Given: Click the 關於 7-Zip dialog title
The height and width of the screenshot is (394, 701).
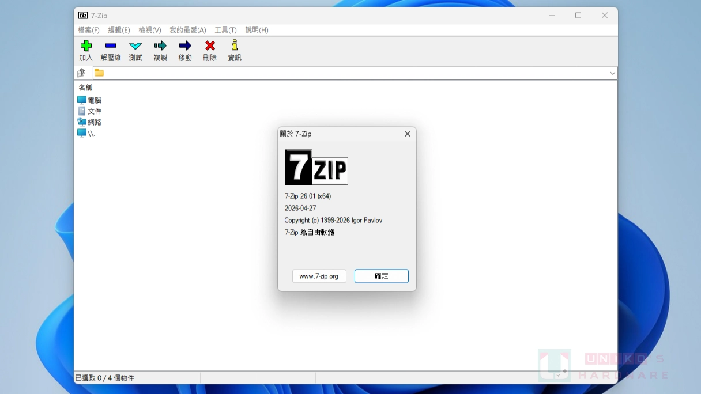Looking at the screenshot, I should tap(296, 134).
